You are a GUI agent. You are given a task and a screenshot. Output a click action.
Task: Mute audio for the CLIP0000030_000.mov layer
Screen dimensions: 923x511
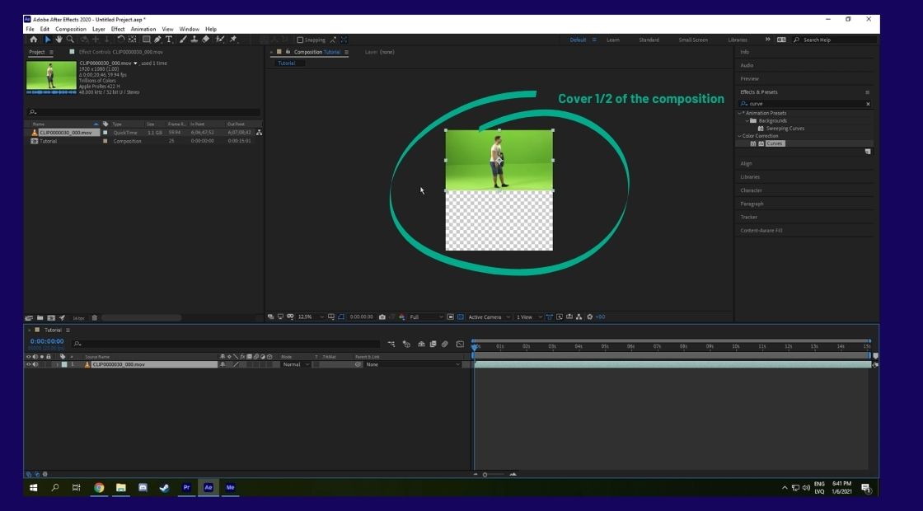coord(35,364)
